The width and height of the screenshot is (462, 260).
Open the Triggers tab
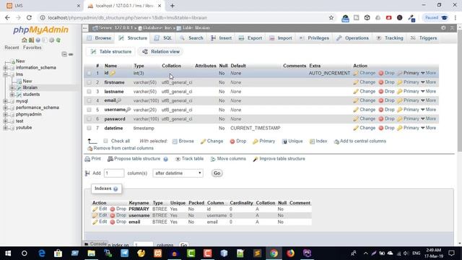pos(424,38)
